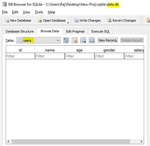Sort by the id column header
Screen dimensions: 150x146
click(20, 50)
